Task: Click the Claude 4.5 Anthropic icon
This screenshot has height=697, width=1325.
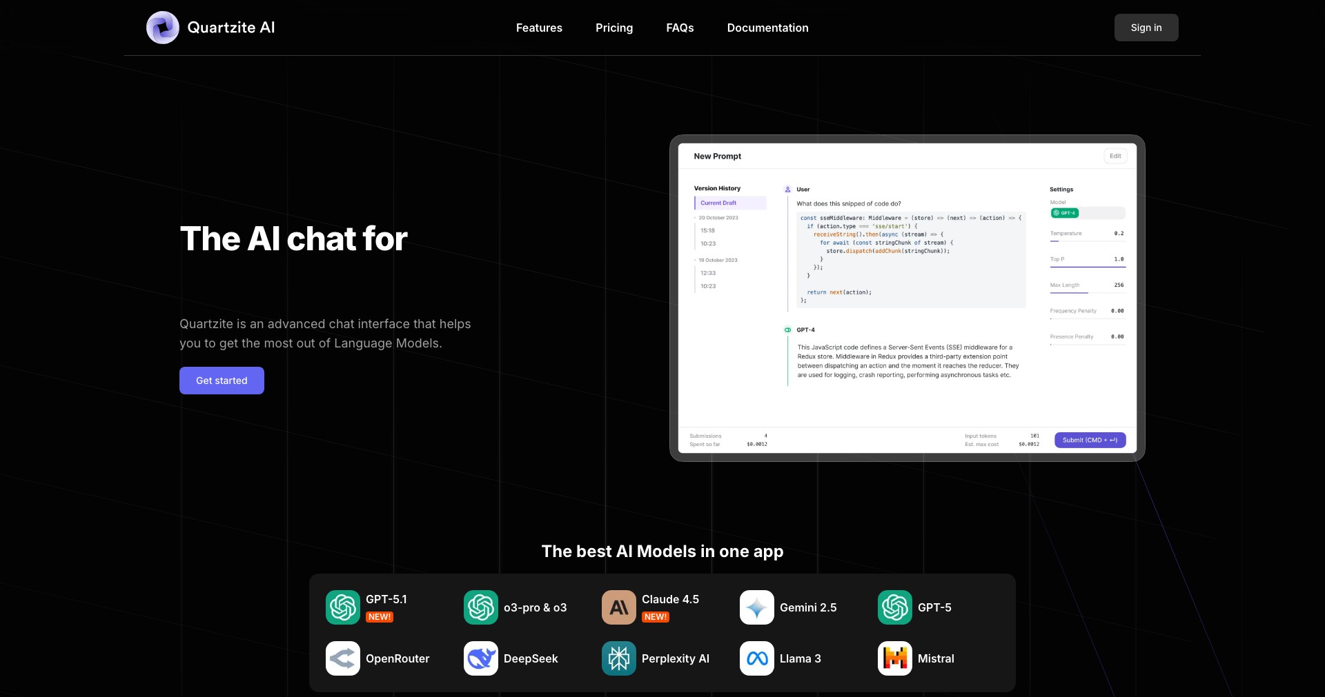Action: 619,607
